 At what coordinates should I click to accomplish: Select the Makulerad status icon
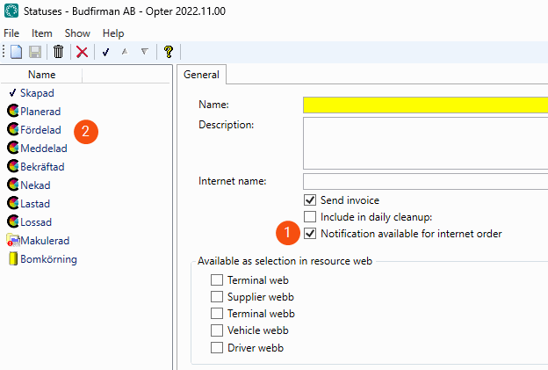click(13, 241)
